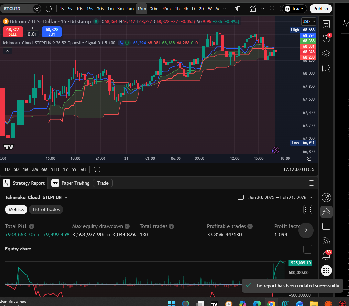
Task: Show info for Total P&L
Action: [x=32, y=226]
